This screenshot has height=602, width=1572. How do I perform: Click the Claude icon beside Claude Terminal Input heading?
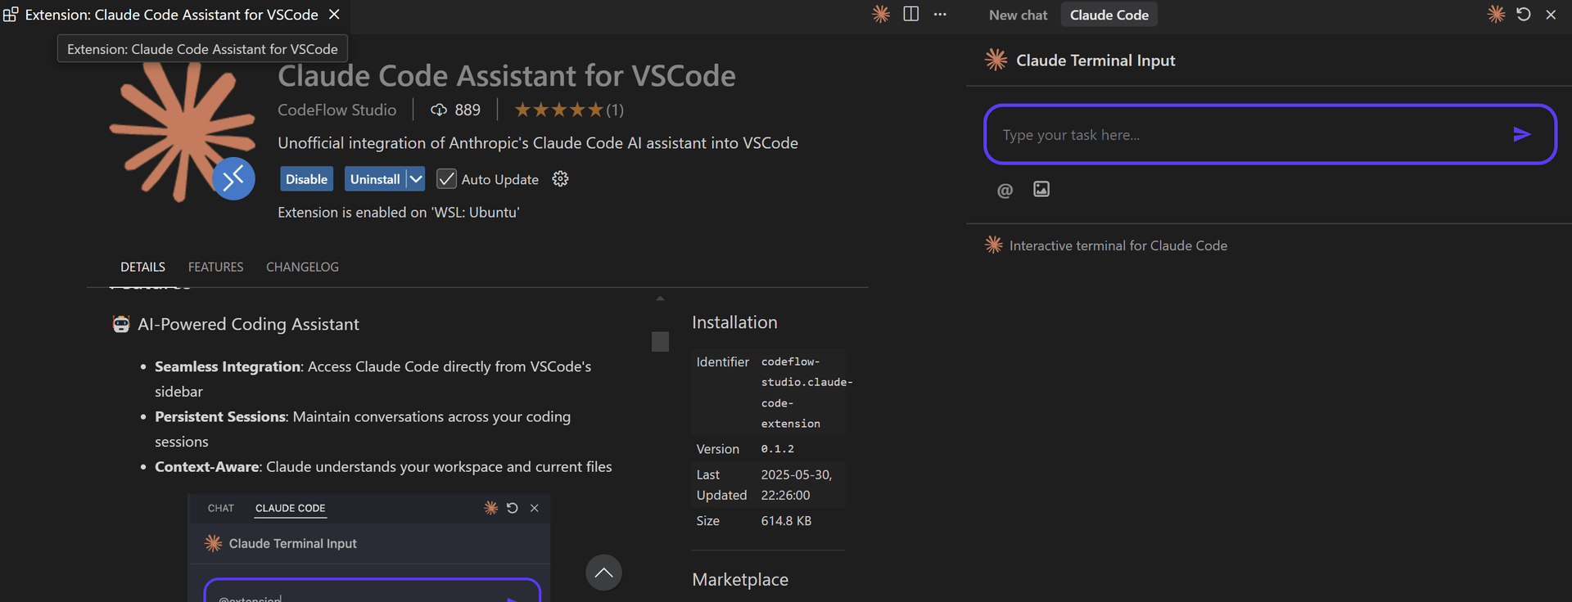[996, 60]
